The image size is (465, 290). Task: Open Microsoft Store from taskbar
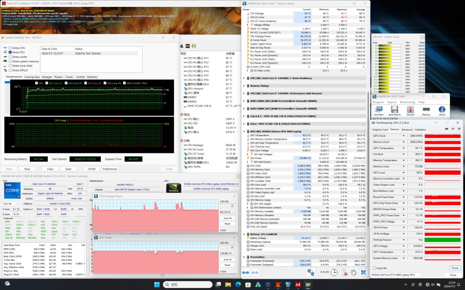click(248, 285)
